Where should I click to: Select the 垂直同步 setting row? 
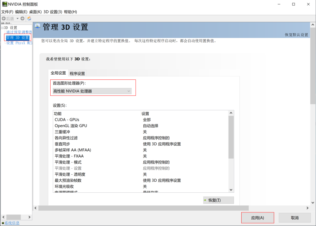click(x=141, y=144)
